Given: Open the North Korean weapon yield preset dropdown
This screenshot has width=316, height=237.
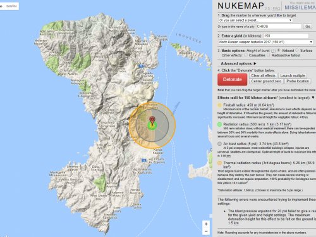Looking at the screenshot, I should (x=266, y=42).
